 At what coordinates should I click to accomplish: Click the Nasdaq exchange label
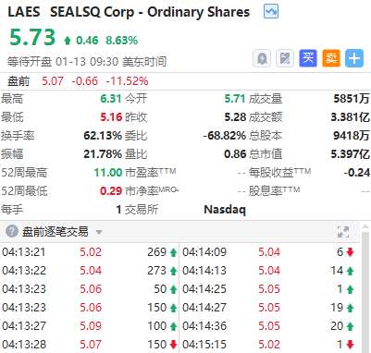tap(225, 210)
